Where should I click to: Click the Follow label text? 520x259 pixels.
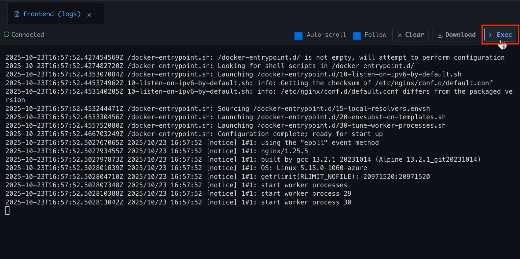coord(375,35)
